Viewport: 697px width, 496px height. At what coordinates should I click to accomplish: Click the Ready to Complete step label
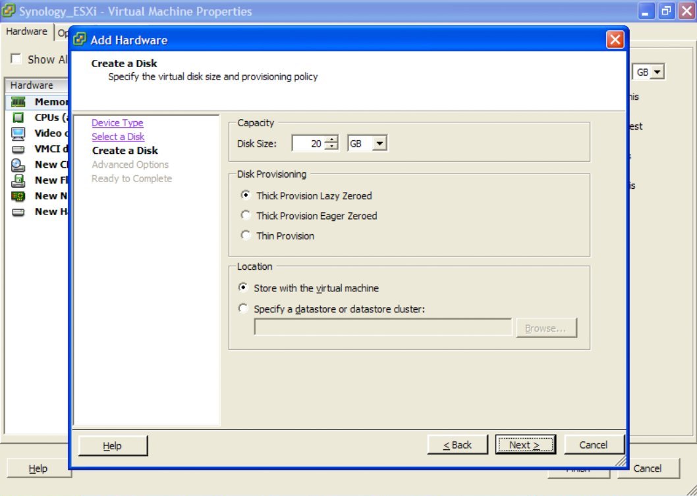pos(132,178)
